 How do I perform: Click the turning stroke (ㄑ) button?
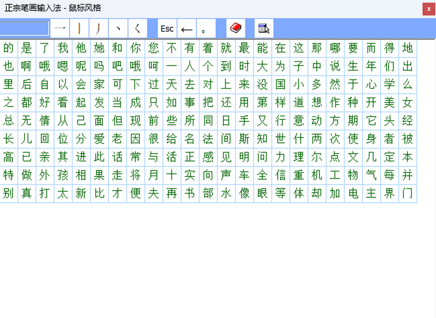pyautogui.click(x=138, y=28)
